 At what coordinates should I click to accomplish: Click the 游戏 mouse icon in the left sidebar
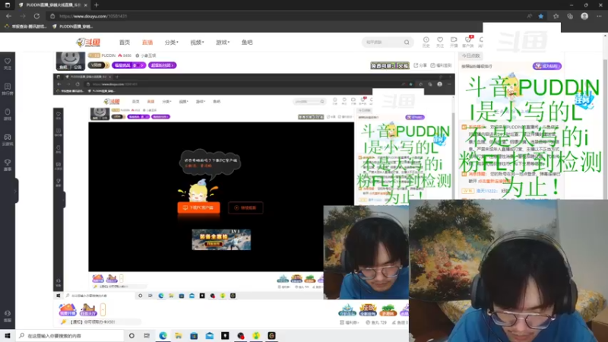(8, 114)
